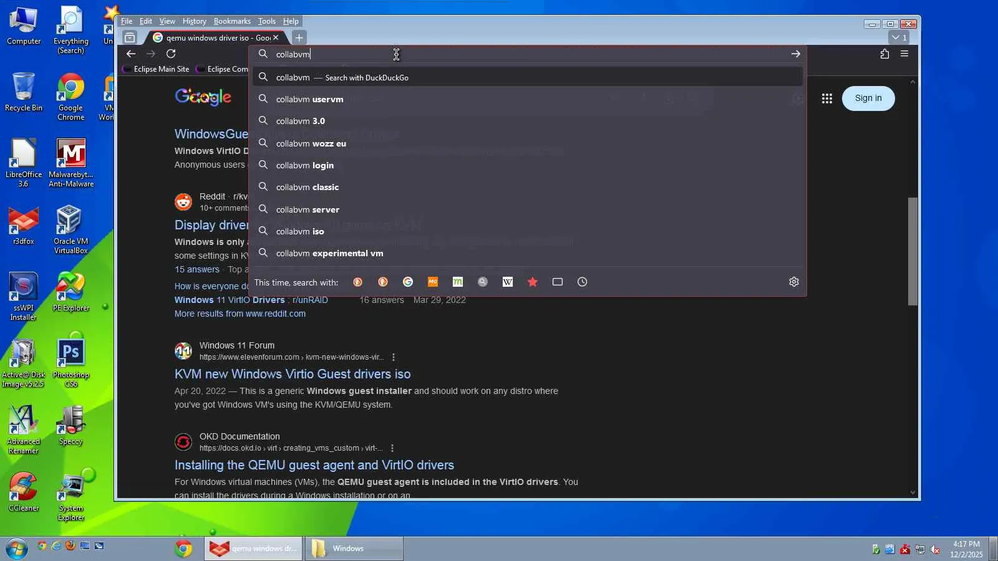The image size is (998, 561).
Task: Open the Windows Start menu
Action: click(17, 549)
